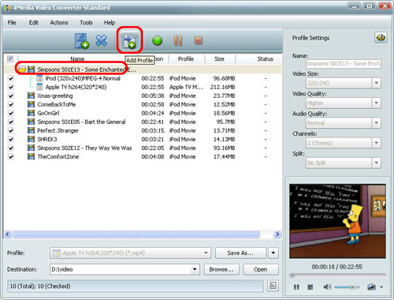Stop the preview playback
This screenshot has width=394, height=300.
[x=310, y=287]
